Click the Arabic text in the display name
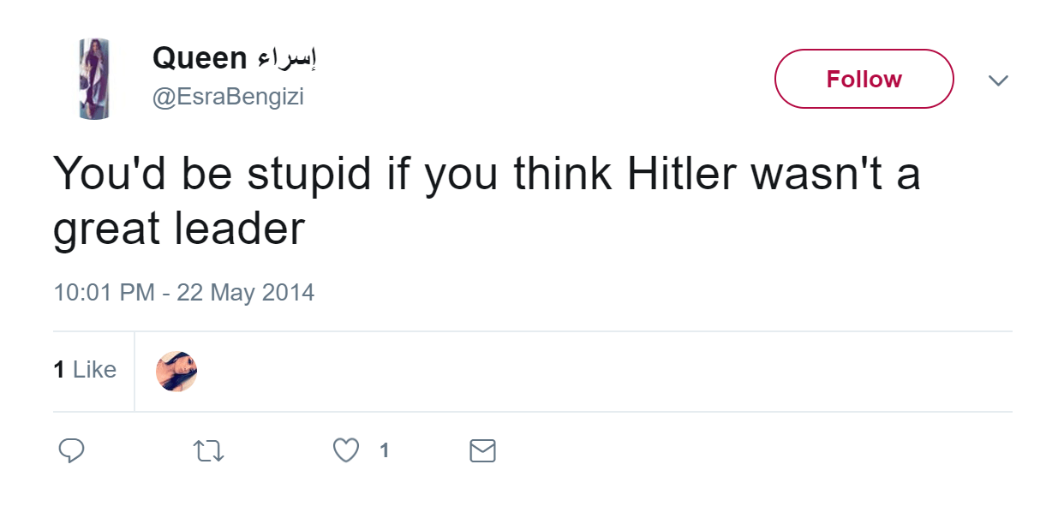This screenshot has width=1064, height=506. point(286,59)
